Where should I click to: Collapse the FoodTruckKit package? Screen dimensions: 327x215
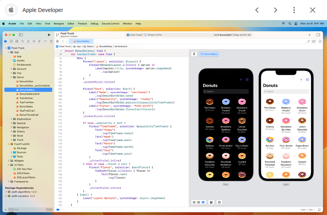pos(9,144)
